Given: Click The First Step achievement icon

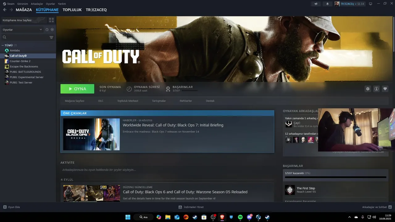Looking at the screenshot, I should tap(290, 190).
